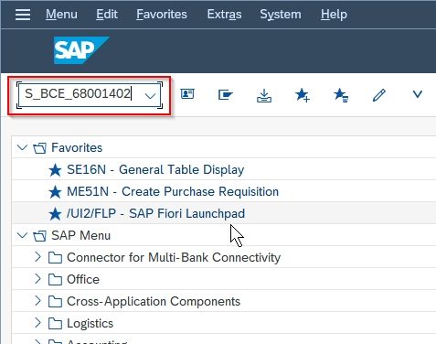Image resolution: width=436 pixels, height=344 pixels.
Task: Click the Cross-Application Components folder icon
Action: [x=55, y=302]
